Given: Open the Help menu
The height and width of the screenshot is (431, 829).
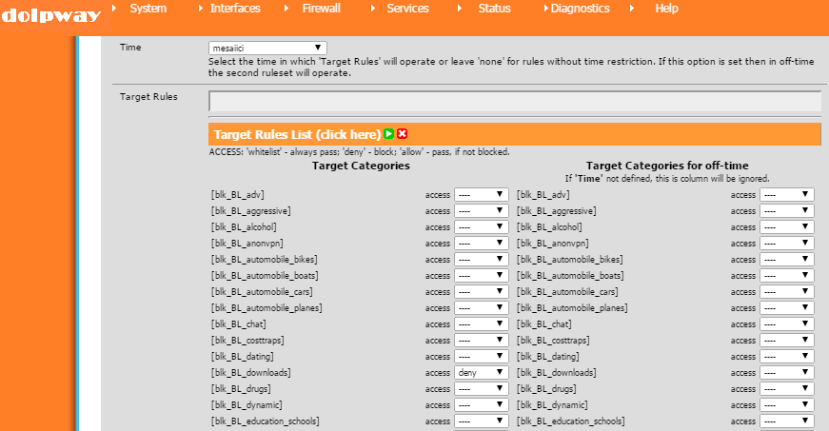Looking at the screenshot, I should (x=666, y=9).
